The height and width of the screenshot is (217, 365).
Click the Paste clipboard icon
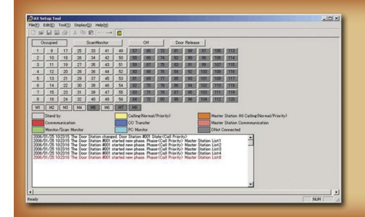point(91,33)
